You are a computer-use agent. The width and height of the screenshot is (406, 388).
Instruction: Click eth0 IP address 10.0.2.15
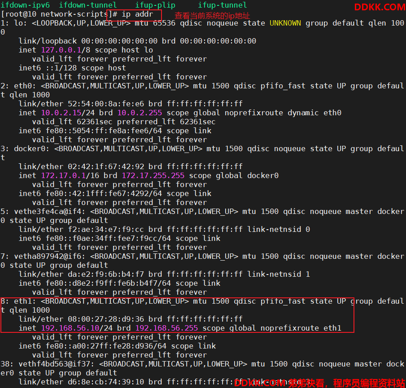pyautogui.click(x=61, y=113)
